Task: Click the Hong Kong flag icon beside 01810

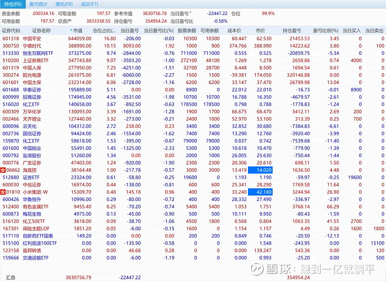Action: pos(3,192)
